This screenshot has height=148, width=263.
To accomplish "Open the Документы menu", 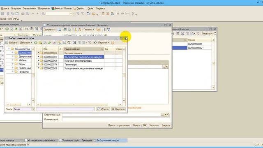I will click(x=44, y=8).
